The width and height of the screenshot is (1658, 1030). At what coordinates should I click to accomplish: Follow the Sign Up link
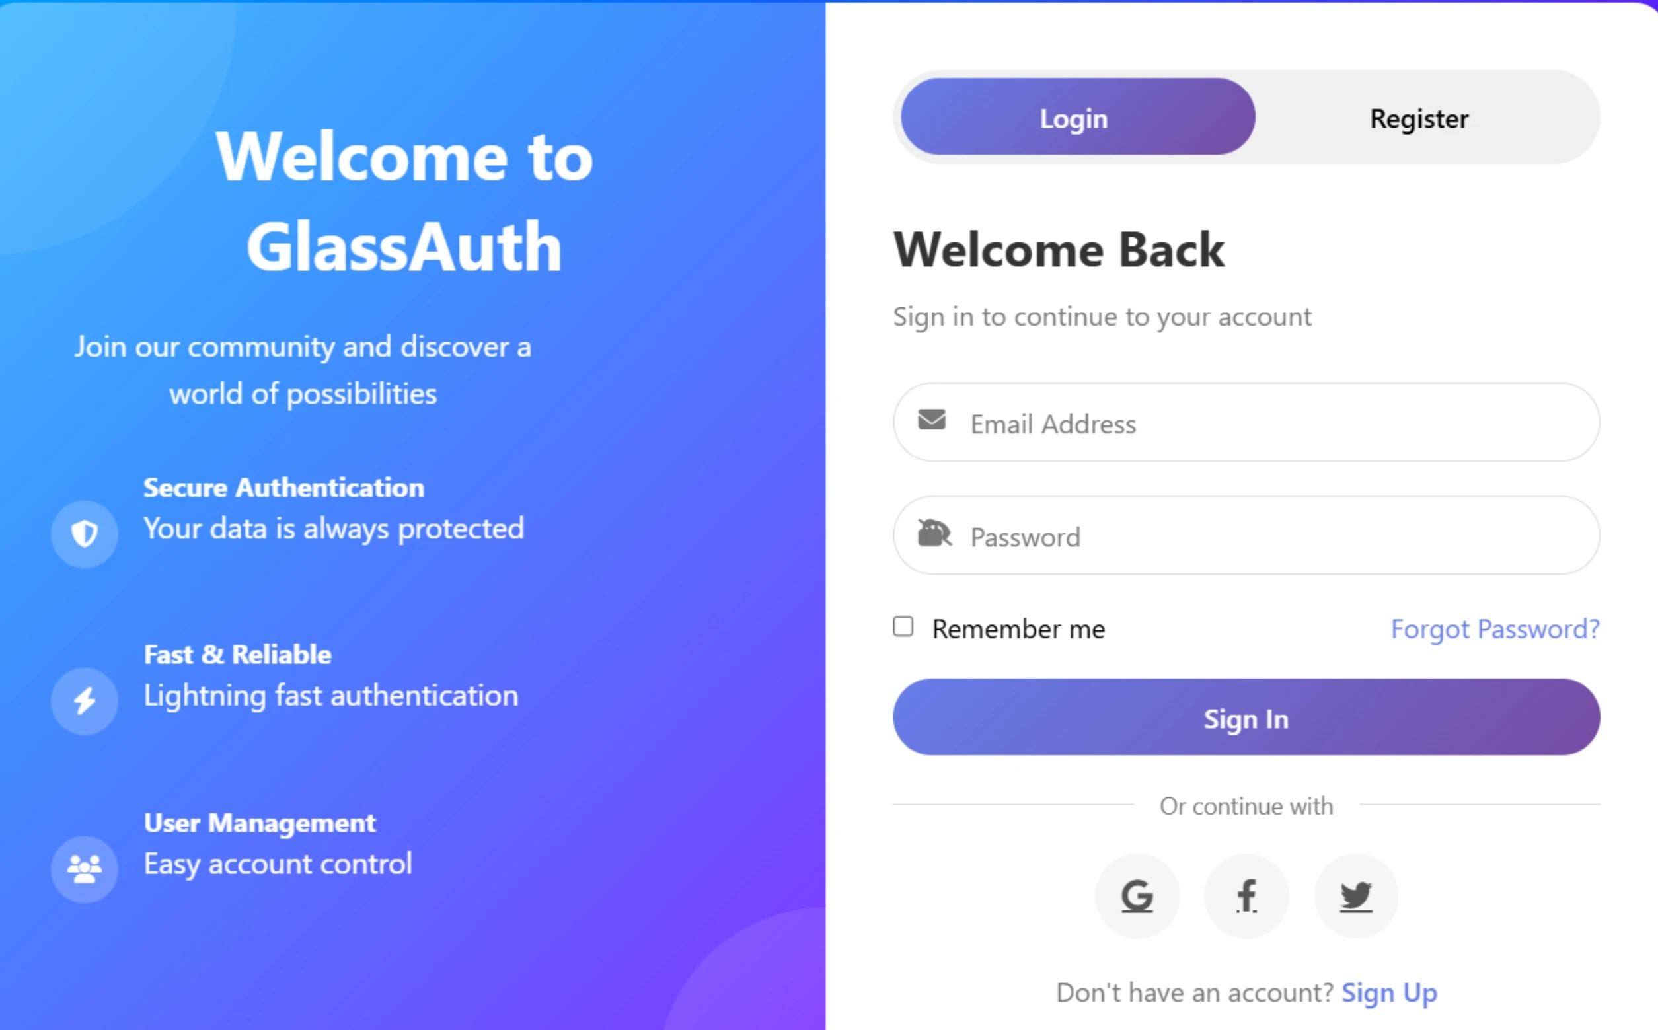[x=1388, y=992]
